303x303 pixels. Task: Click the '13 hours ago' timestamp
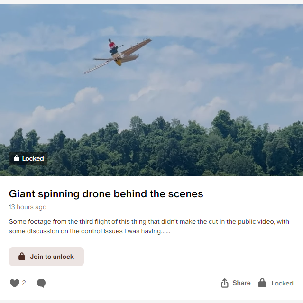28,207
